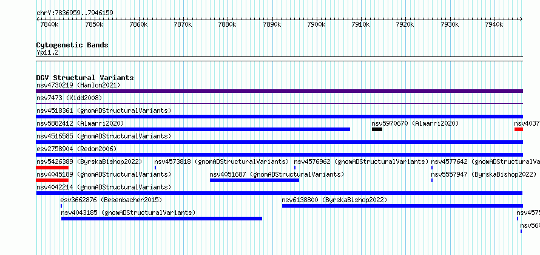Open the nsv5557947 (ByrskaBishop2022) label
Image resolution: width=540 pixels, height=255 pixels.
tap(484, 174)
